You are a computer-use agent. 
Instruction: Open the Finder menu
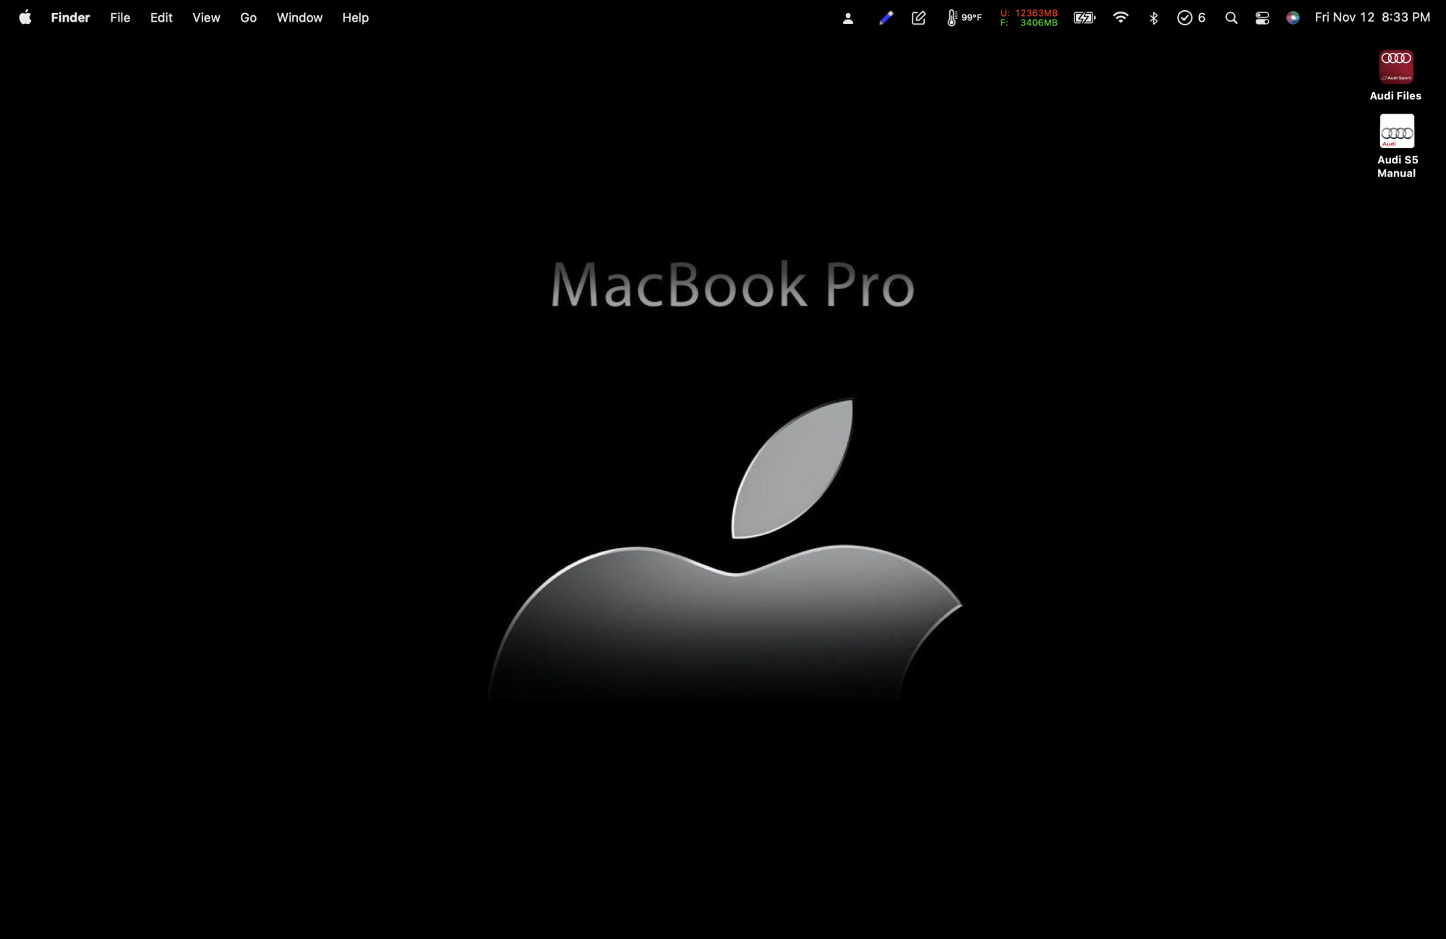70,17
